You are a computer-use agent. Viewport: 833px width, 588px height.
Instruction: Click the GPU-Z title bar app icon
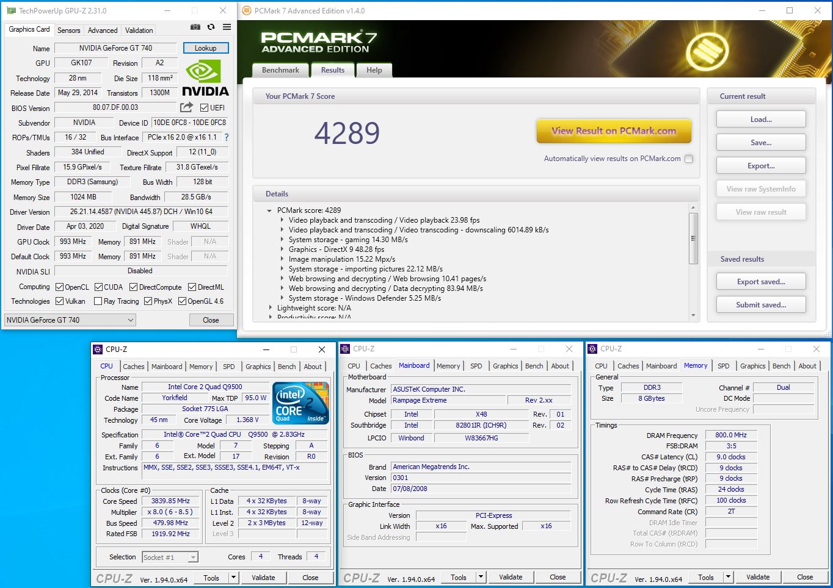coord(11,10)
